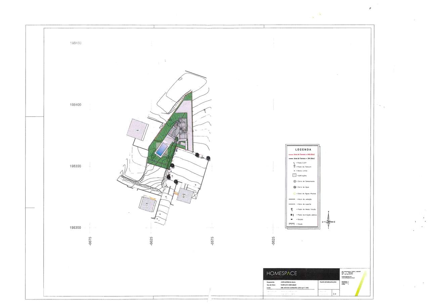The image size is (430, 304).
Task: Click the hatched Edificações legend icon
Action: [x=295, y=175]
